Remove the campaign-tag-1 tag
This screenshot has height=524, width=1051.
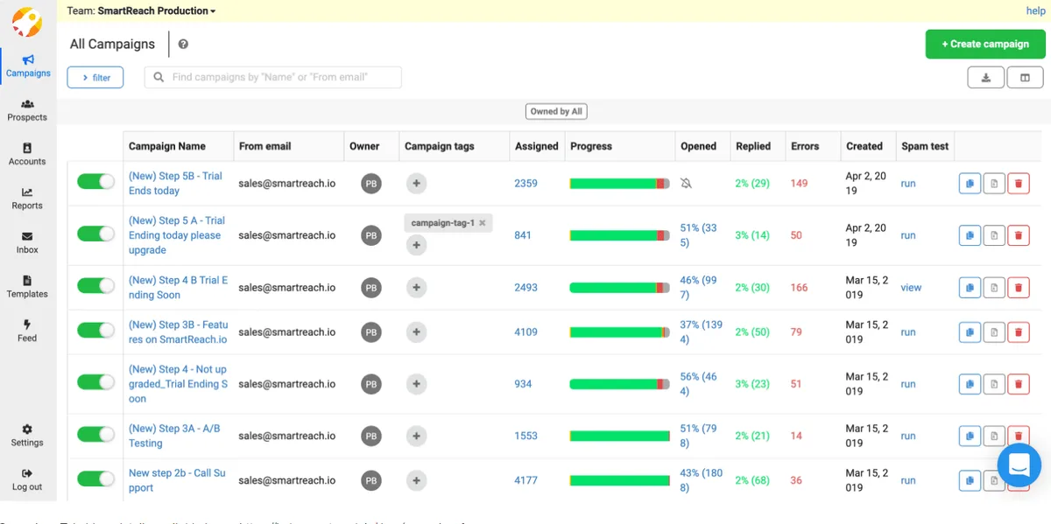point(482,223)
